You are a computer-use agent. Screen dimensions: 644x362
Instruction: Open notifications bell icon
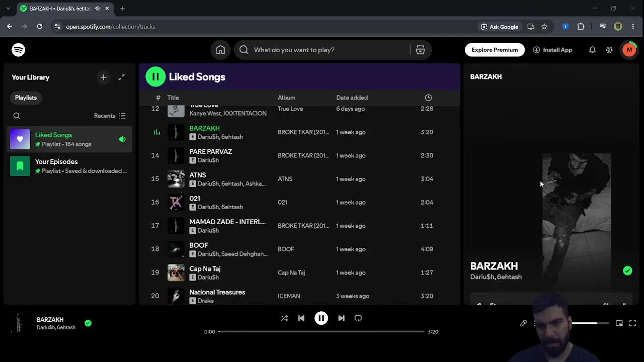tap(592, 50)
